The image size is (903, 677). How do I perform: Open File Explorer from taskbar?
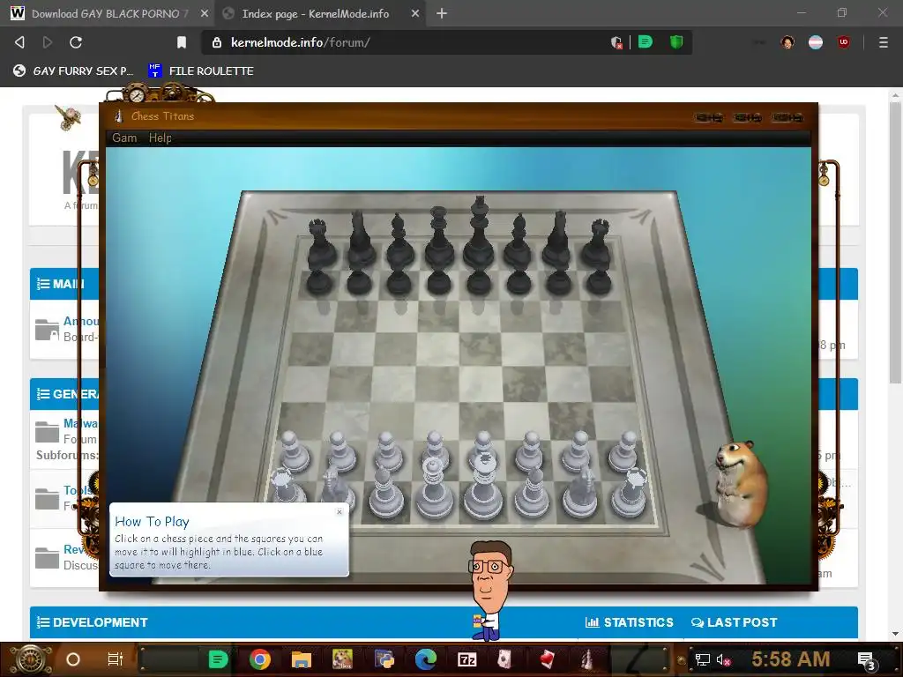(302, 659)
